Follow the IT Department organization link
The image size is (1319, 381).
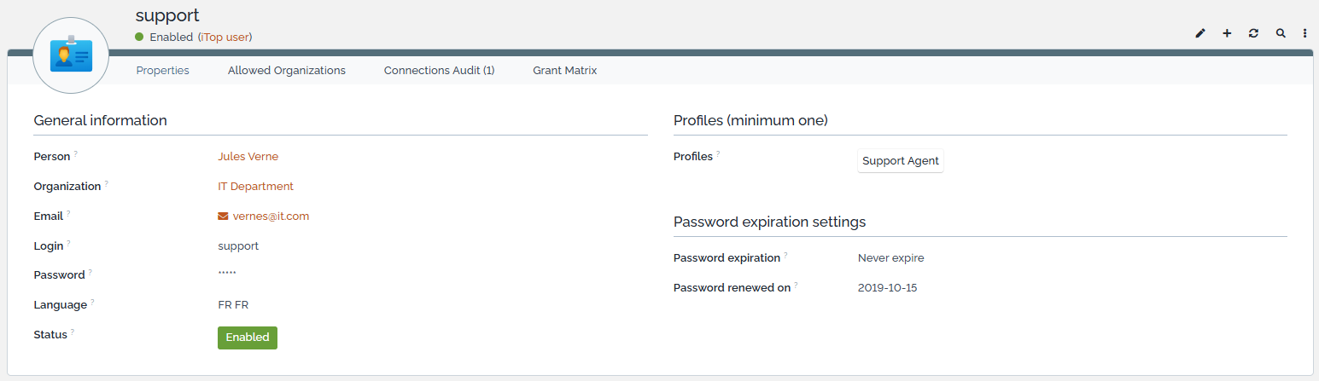coord(256,187)
